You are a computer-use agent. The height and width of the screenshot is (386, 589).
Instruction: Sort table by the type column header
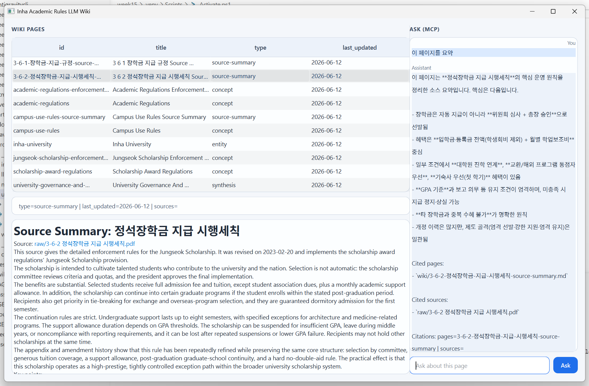[260, 48]
